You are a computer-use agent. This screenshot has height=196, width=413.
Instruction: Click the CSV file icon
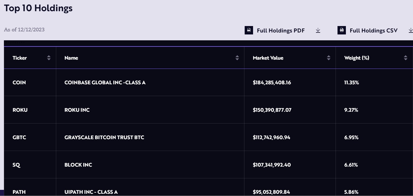coord(341,30)
